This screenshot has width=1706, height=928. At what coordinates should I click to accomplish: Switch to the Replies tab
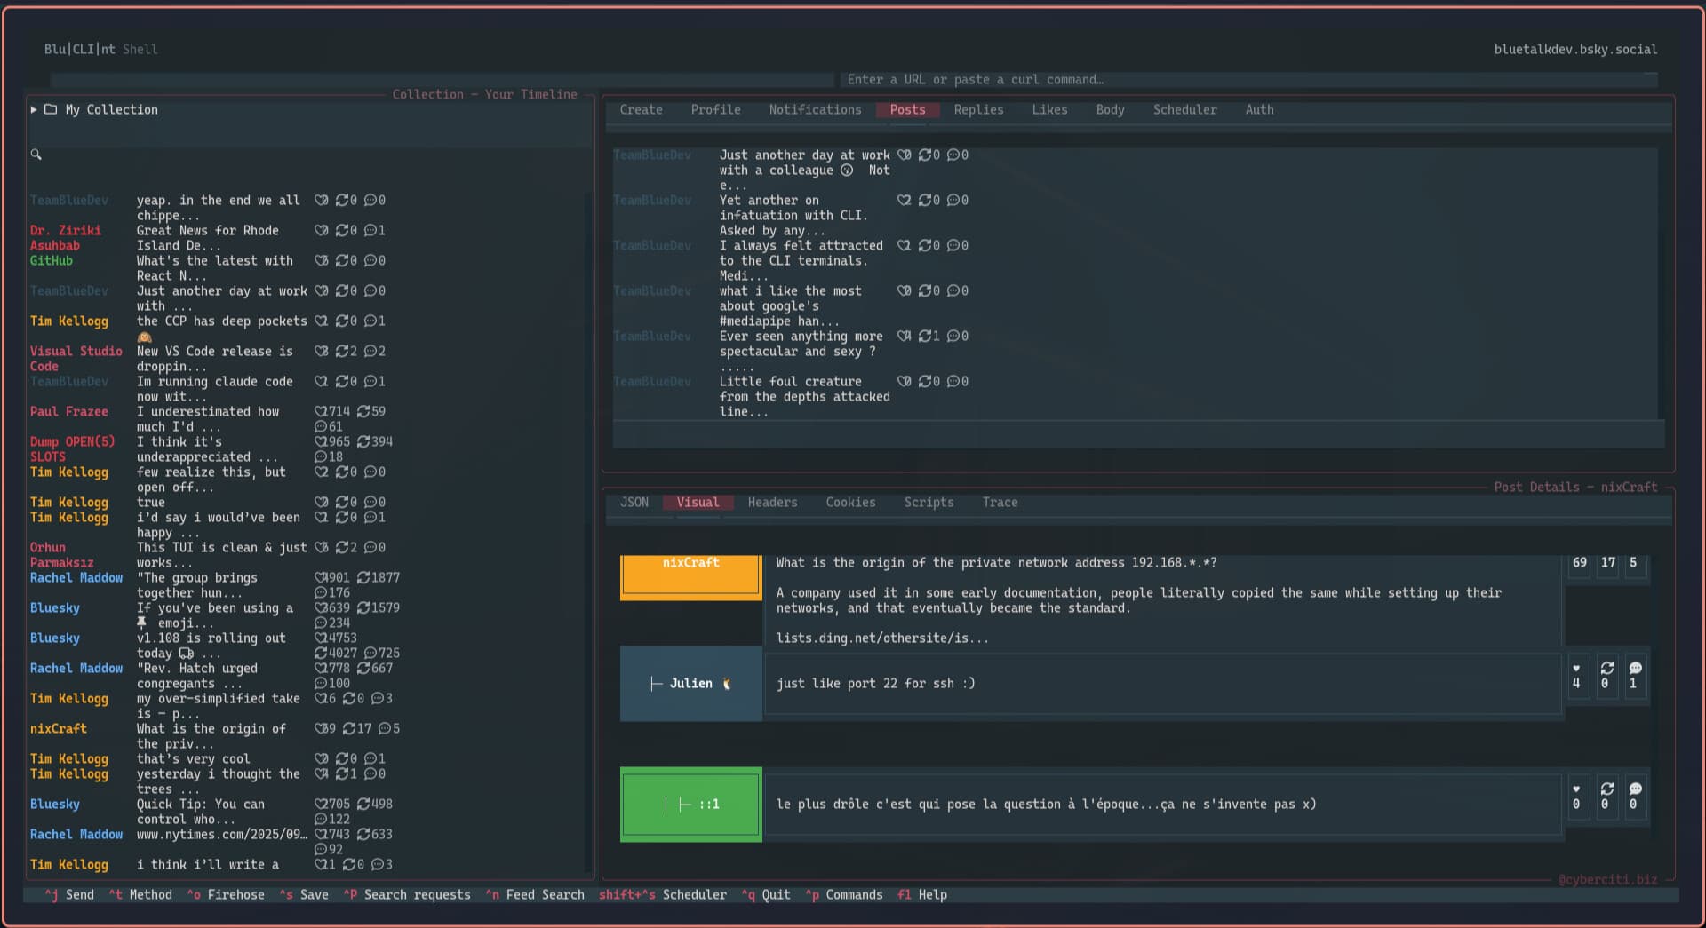(x=977, y=109)
